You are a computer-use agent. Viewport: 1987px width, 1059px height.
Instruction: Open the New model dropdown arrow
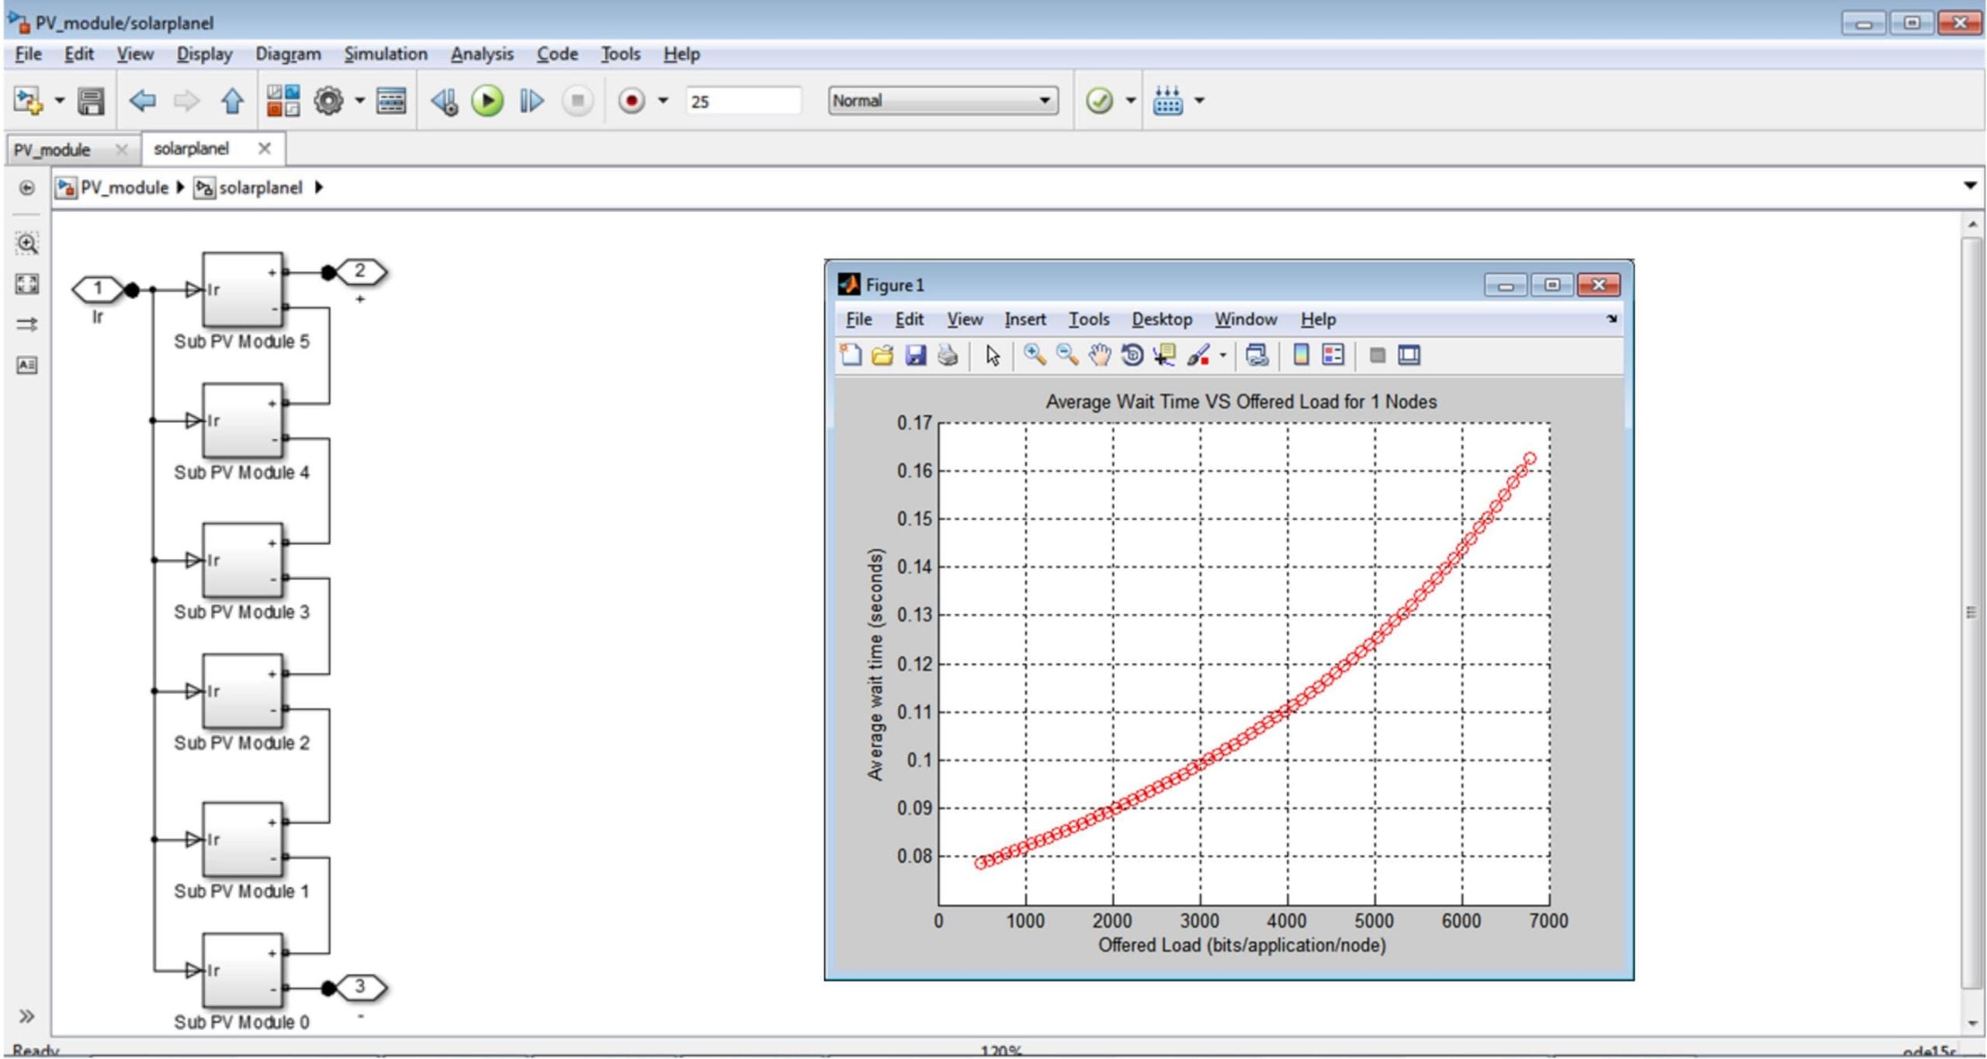point(59,101)
